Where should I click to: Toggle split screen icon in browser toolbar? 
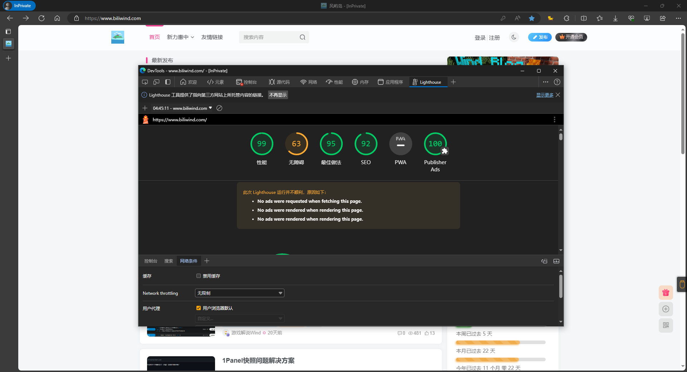click(x=584, y=18)
